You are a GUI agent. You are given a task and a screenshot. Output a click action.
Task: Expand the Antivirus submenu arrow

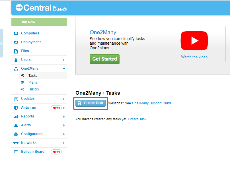64,108
